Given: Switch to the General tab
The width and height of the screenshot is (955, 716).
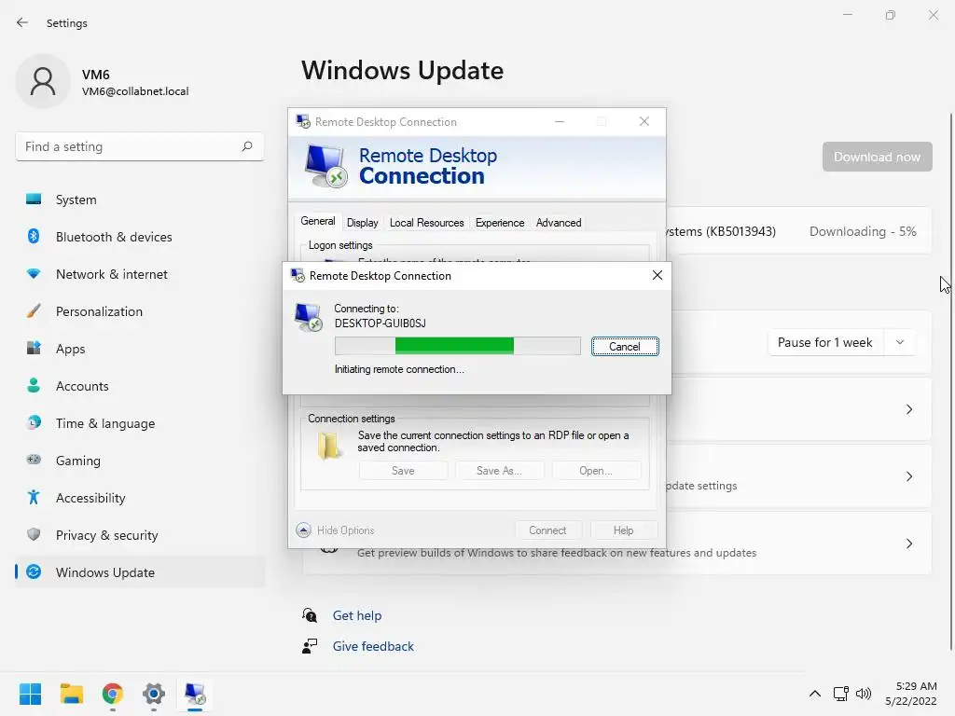Looking at the screenshot, I should click(317, 221).
